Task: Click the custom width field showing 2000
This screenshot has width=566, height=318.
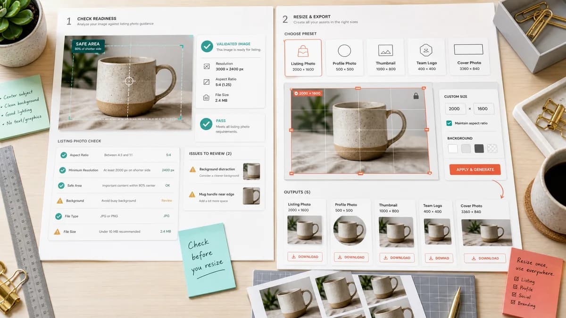Action: (455, 108)
